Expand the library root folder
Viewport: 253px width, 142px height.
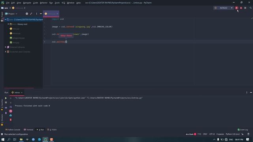coord(8,24)
